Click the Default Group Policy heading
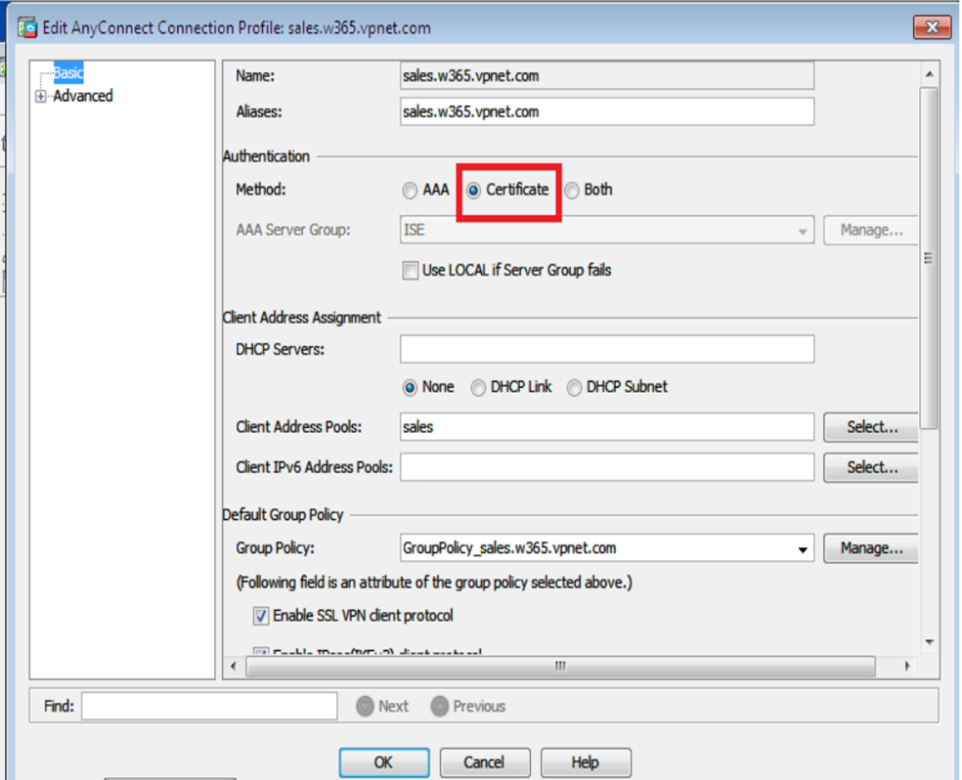Image resolution: width=962 pixels, height=780 pixels. (283, 515)
